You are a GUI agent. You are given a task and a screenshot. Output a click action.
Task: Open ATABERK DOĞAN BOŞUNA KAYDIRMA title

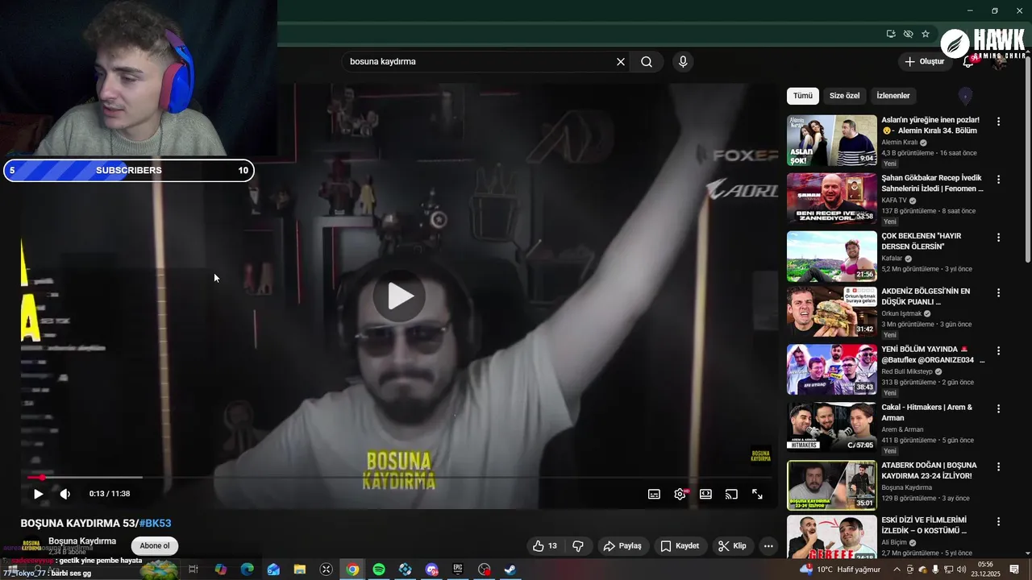point(929,470)
